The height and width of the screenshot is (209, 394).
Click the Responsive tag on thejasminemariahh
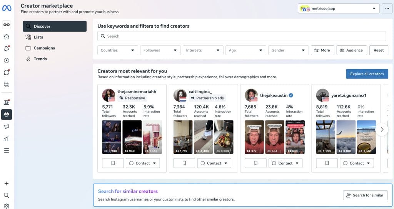[x=132, y=98]
